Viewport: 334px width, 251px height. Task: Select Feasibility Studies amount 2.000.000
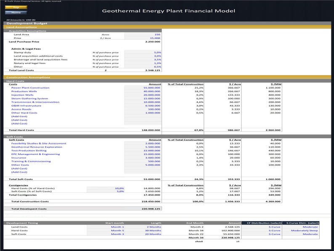click(x=143, y=143)
